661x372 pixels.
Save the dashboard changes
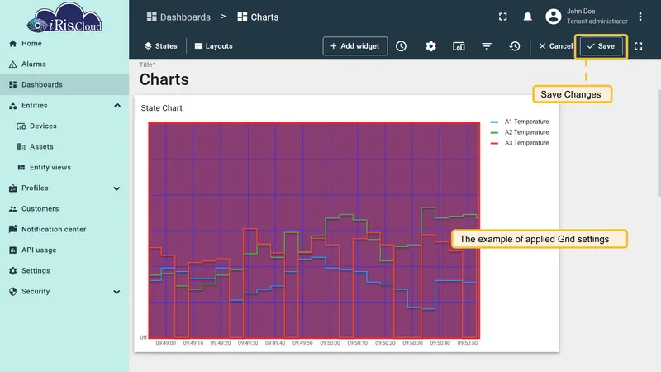[x=602, y=46]
